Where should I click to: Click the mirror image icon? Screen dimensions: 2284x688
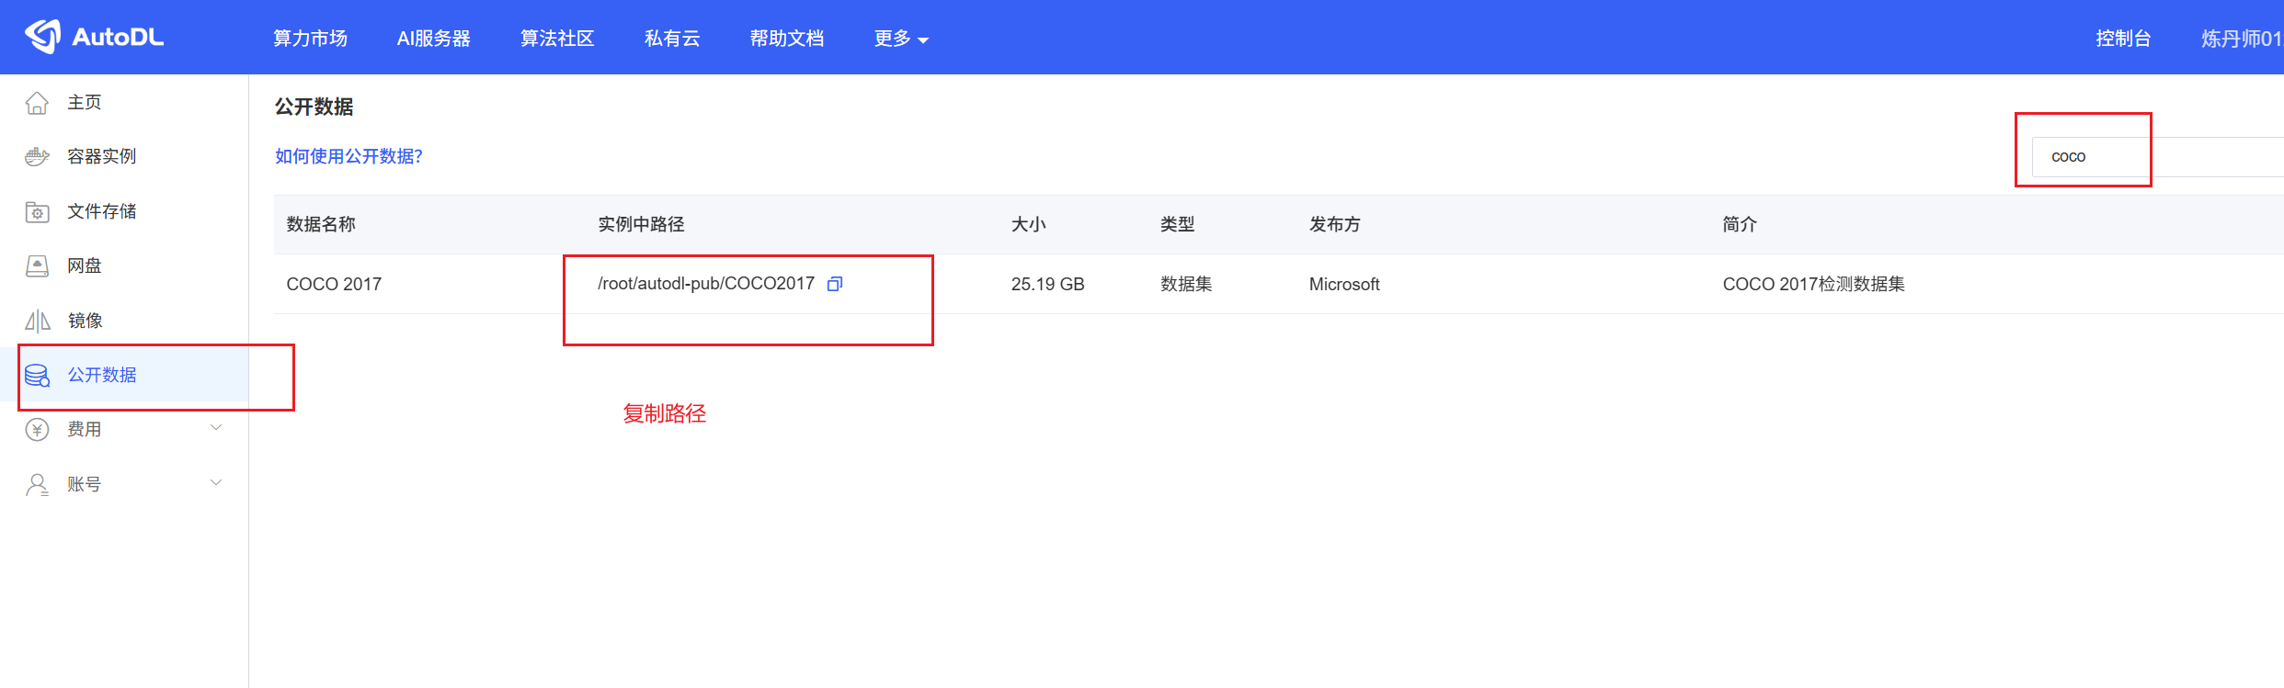pyautogui.click(x=37, y=321)
